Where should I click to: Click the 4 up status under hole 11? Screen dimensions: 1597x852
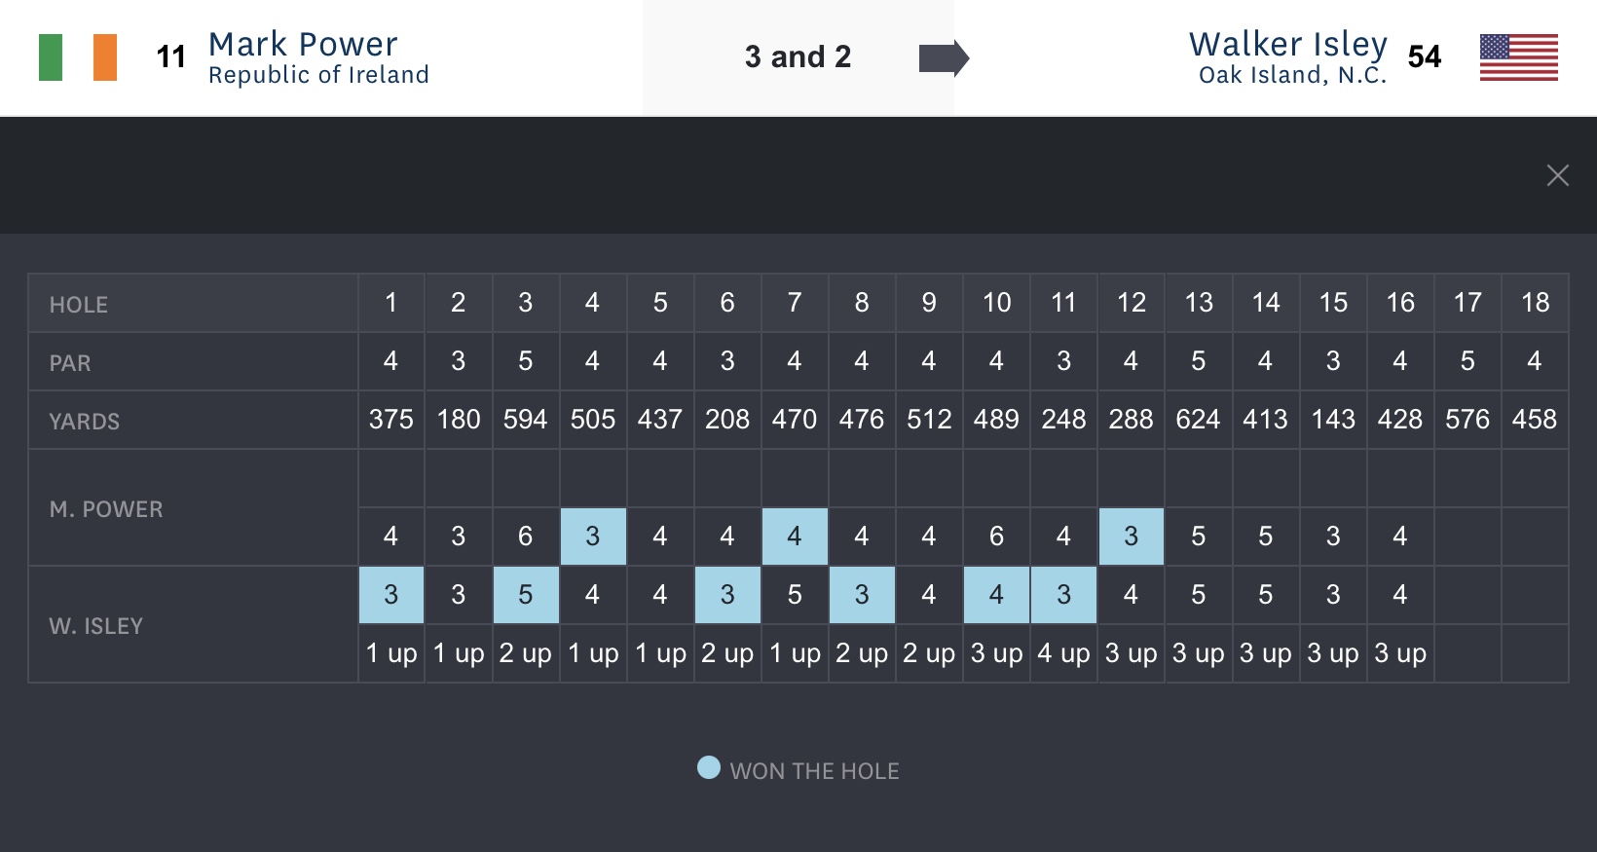coord(1063,653)
